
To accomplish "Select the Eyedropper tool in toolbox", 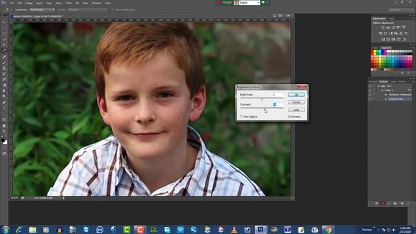I will 4,51.
